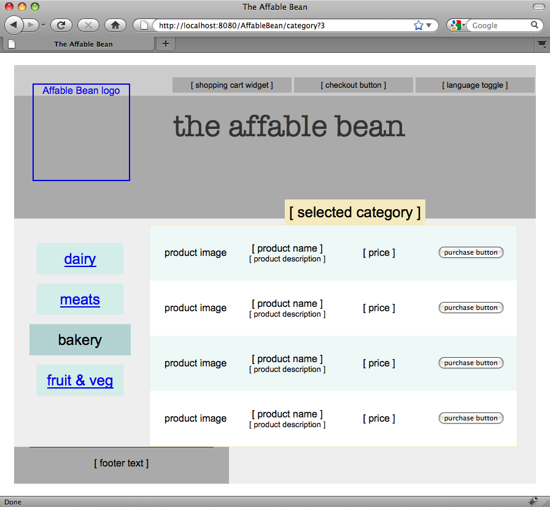Select the 'The Affable Bean' browser tab
The height and width of the screenshot is (507, 550).
(83, 44)
